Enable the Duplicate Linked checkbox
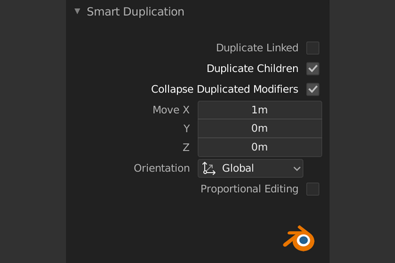 312,48
